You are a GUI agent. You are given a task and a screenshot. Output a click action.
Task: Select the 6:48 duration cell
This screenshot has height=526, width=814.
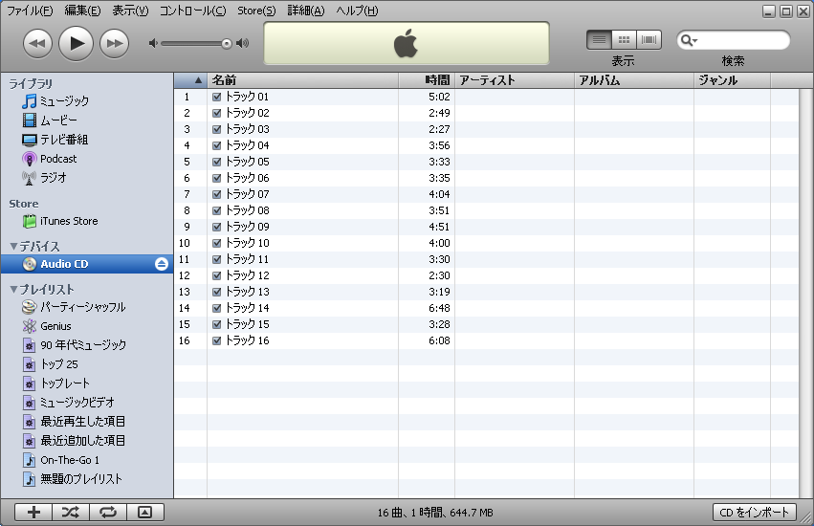439,308
